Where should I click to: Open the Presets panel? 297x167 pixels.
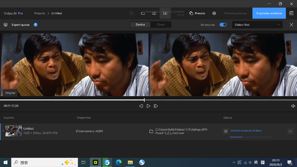pyautogui.click(x=197, y=13)
